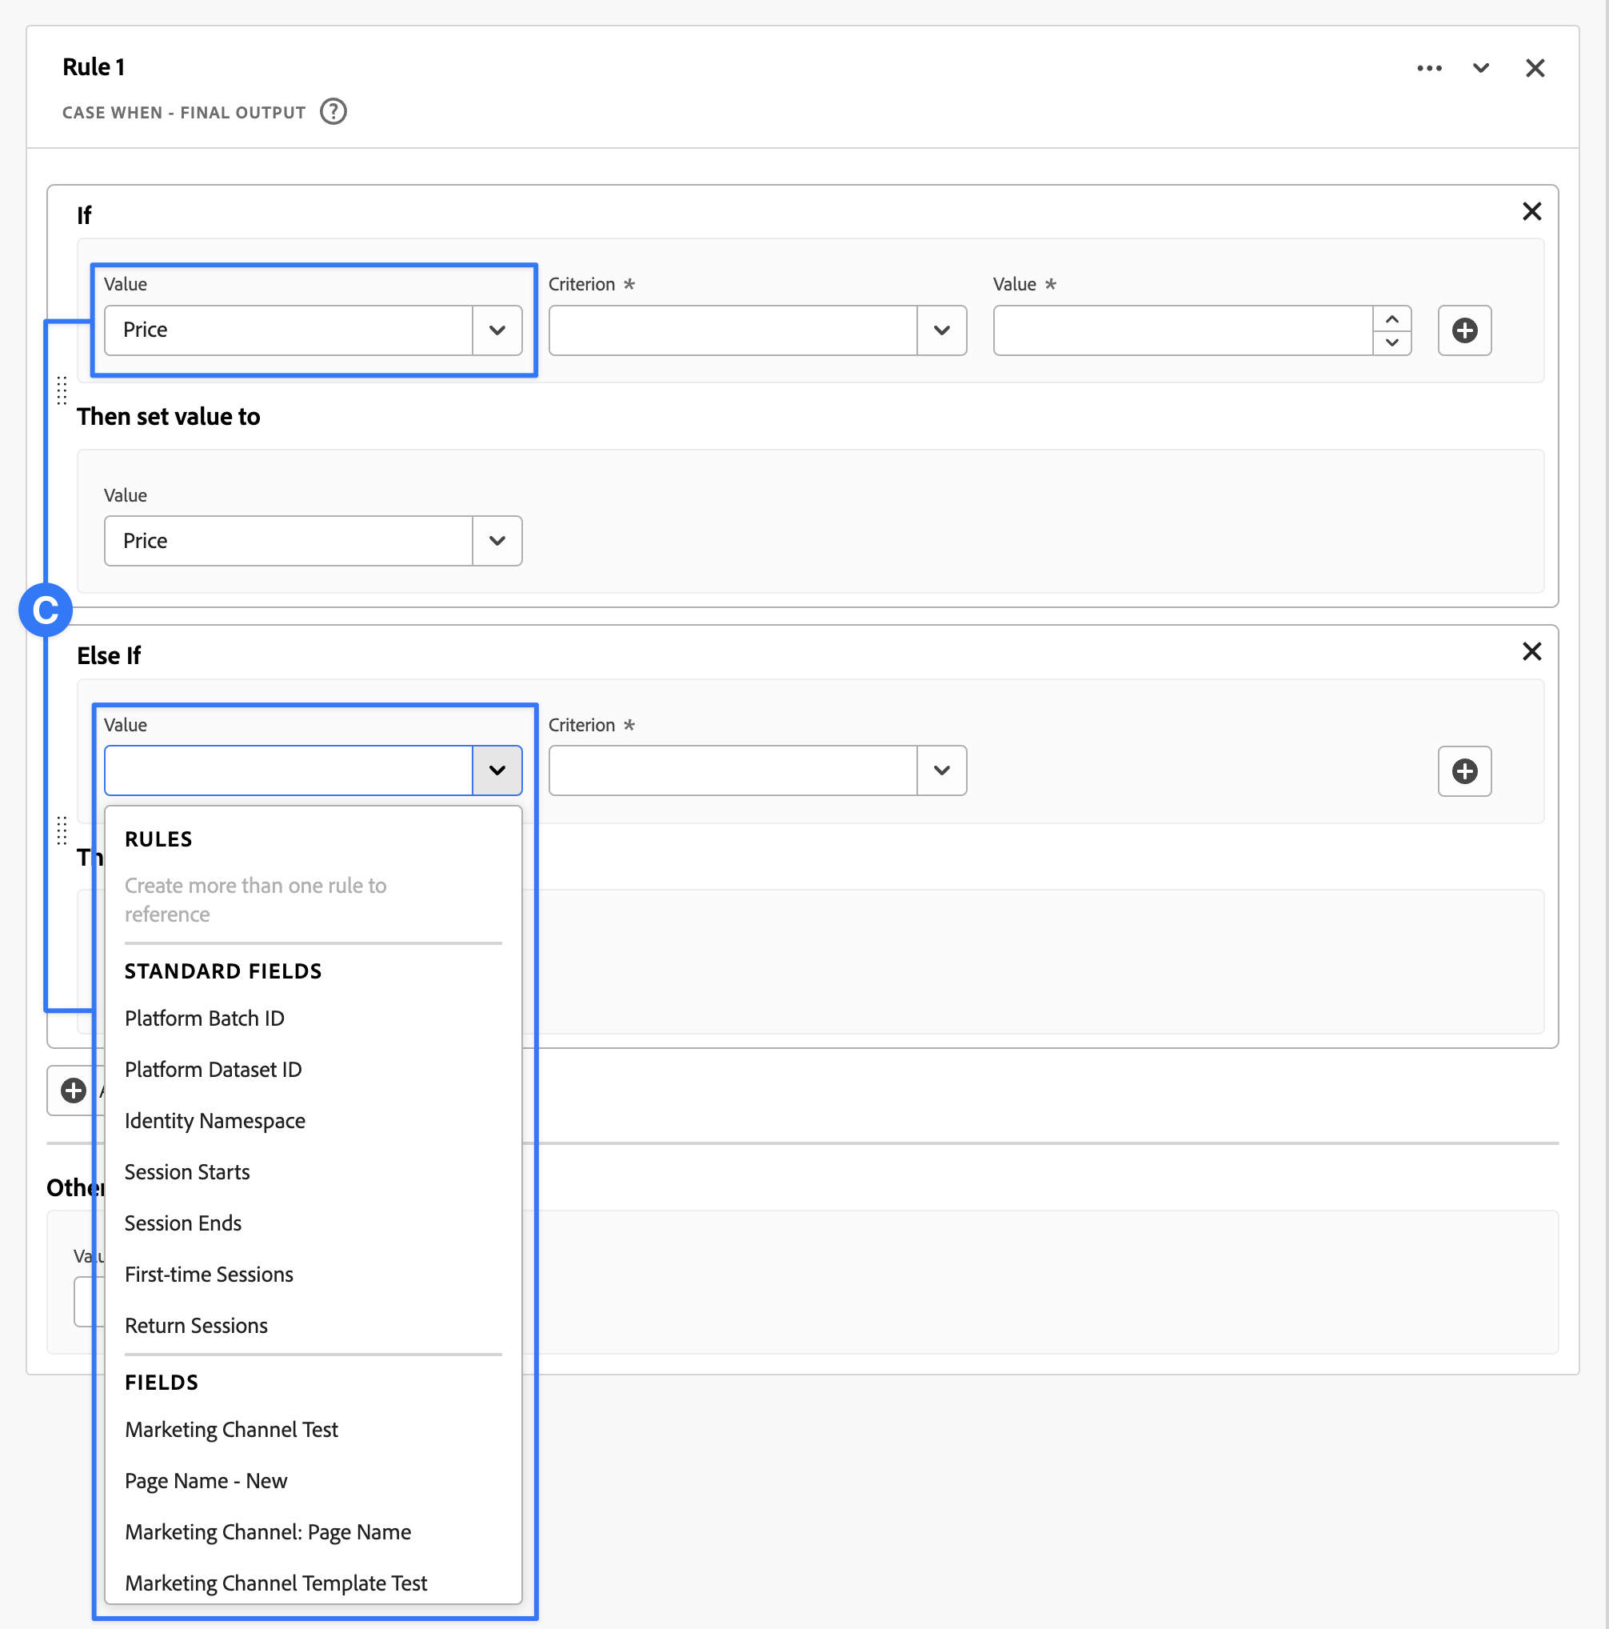Collapse Rule 1 using the chevron
Screen dimensions: 1609x1629
[1480, 68]
